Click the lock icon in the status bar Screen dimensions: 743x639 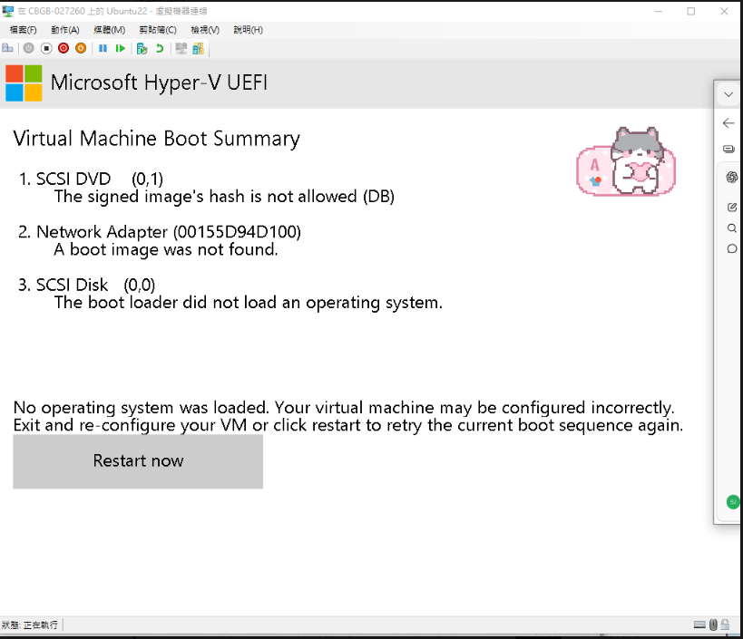point(725,624)
